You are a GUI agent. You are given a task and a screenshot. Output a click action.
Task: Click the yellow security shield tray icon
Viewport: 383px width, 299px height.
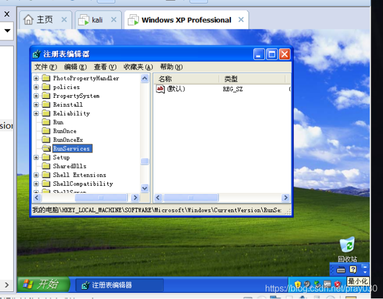[298, 285]
